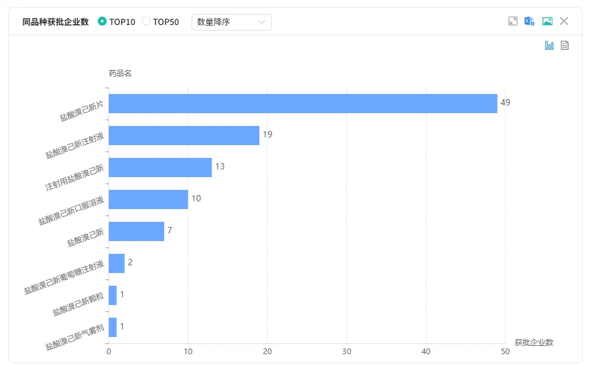Viewport: 589px width, 367px height.
Task: Save chart as image
Action: [547, 21]
